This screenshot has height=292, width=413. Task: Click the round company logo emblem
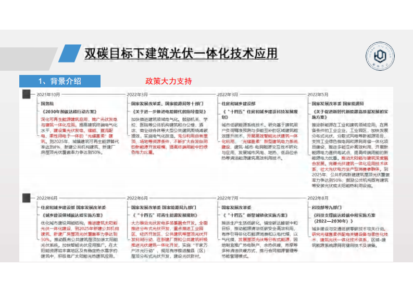click(x=380, y=56)
